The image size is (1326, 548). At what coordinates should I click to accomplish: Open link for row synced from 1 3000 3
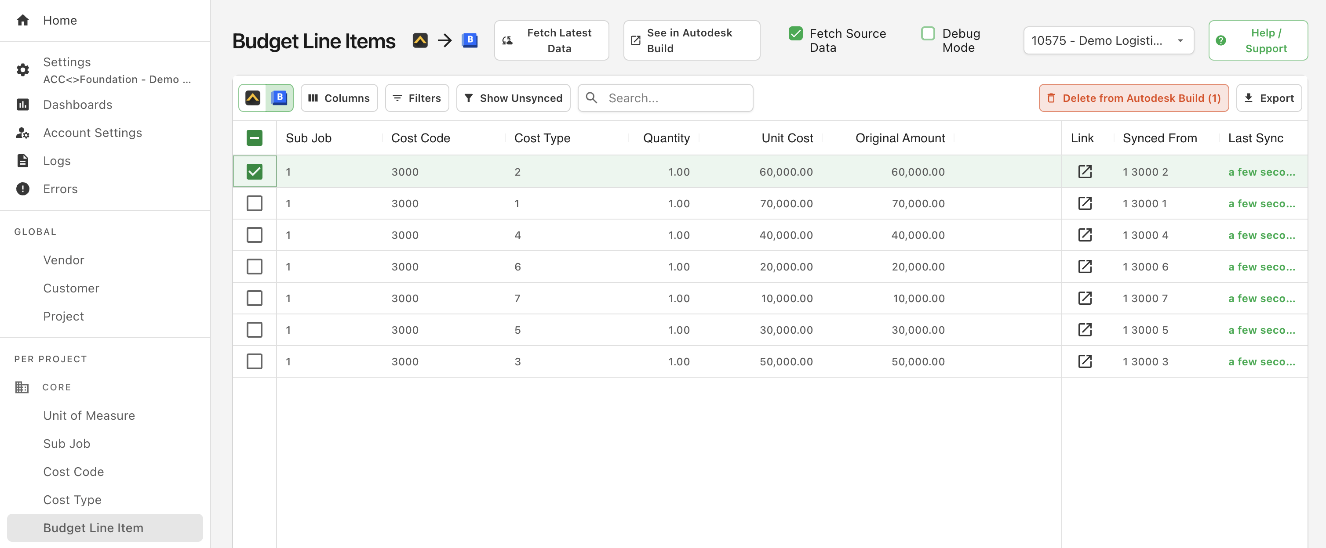point(1085,361)
